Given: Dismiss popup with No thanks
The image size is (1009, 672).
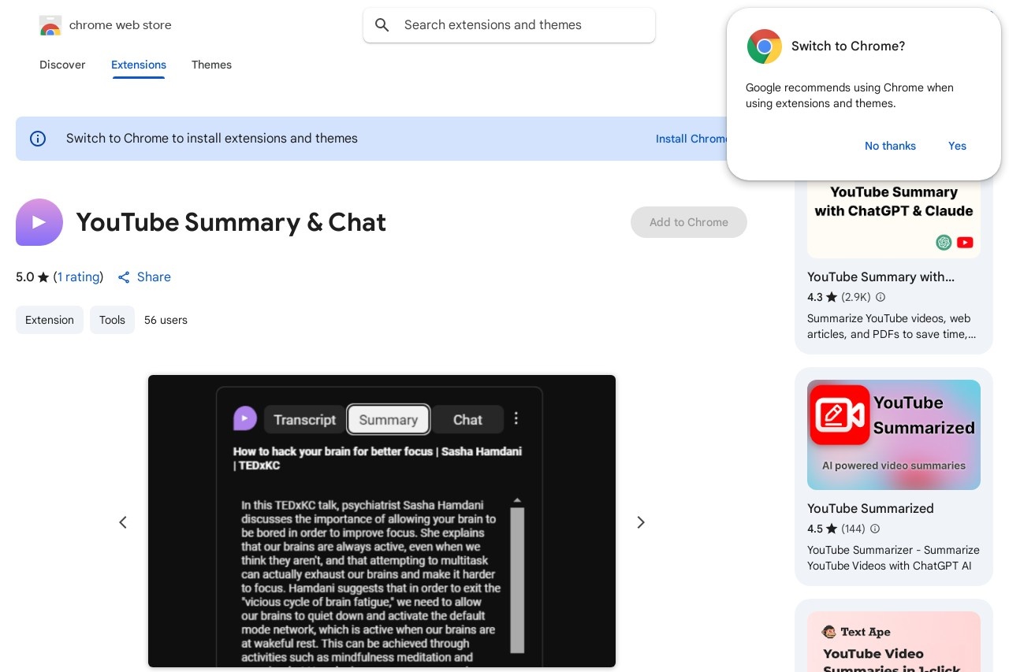Looking at the screenshot, I should pos(890,146).
